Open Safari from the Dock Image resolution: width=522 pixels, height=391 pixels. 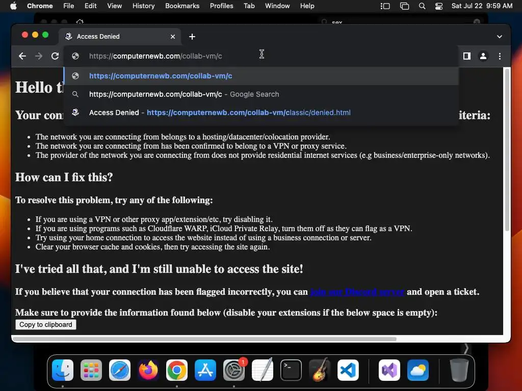(x=119, y=370)
